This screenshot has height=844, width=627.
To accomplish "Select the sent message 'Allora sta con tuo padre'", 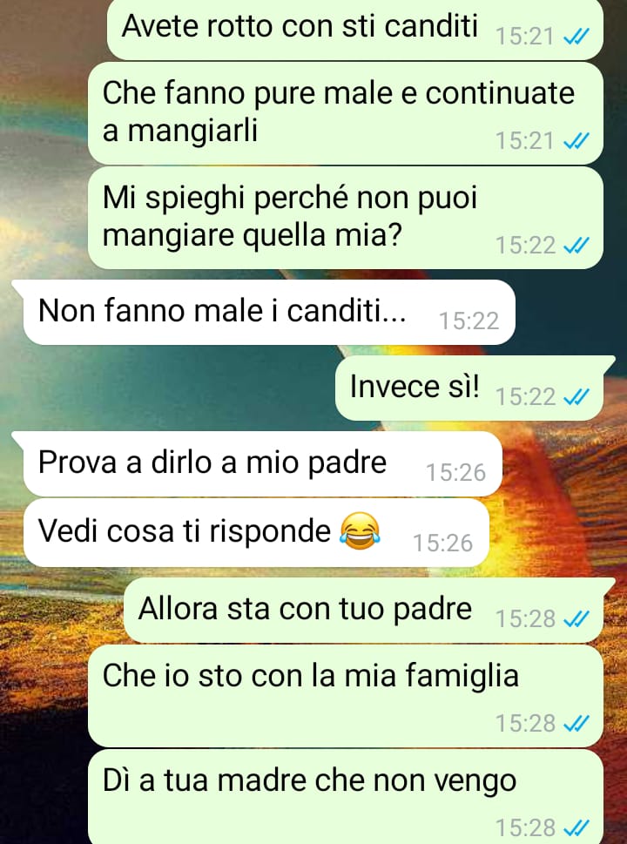I will (x=364, y=611).
